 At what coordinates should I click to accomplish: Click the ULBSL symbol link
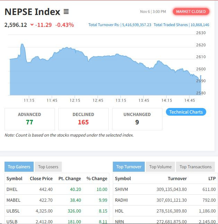tap(14, 211)
